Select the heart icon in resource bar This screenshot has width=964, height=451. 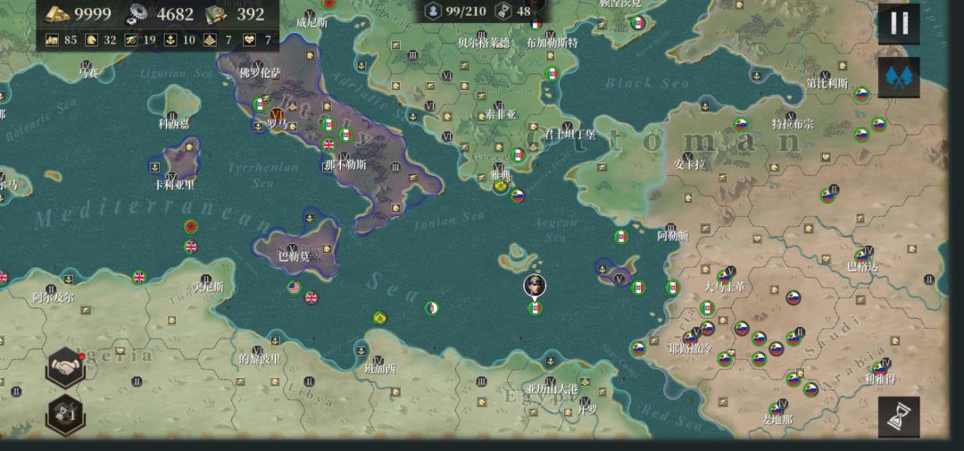click(x=249, y=40)
